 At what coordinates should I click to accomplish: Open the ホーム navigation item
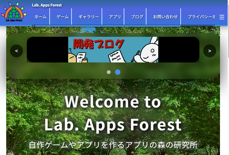41,17
